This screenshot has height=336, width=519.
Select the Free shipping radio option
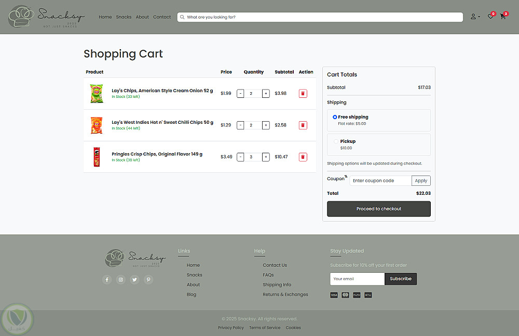(x=335, y=117)
